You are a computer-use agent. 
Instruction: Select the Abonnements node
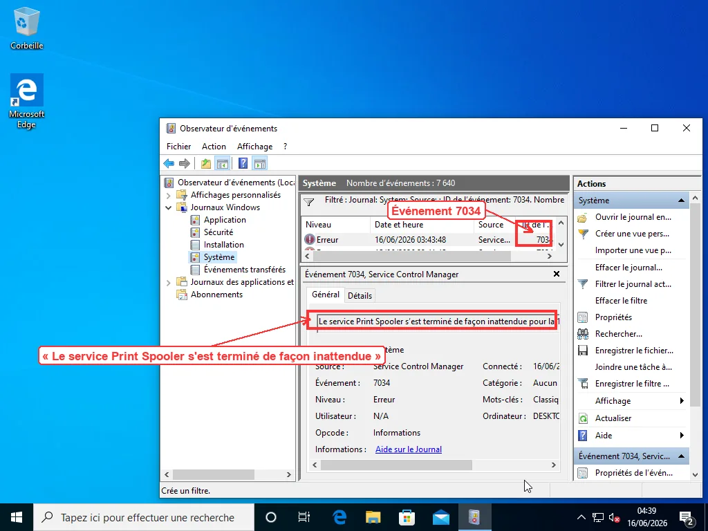tap(216, 295)
